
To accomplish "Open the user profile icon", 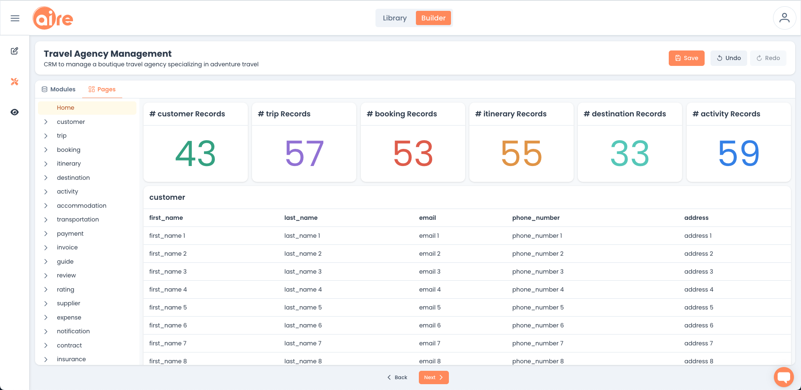I will (784, 18).
